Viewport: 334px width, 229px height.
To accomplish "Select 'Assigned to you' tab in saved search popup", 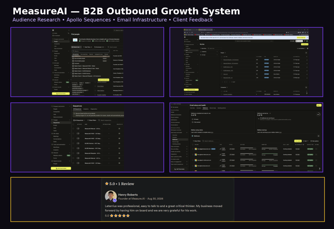I will coord(99,54).
